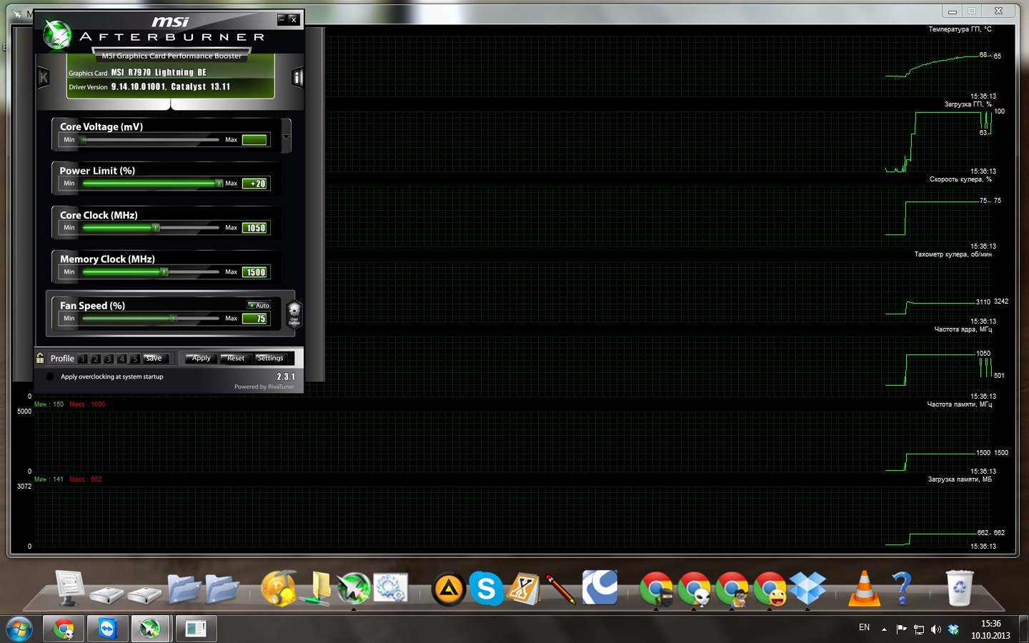Expand the Core Voltage options arrow

(286, 136)
